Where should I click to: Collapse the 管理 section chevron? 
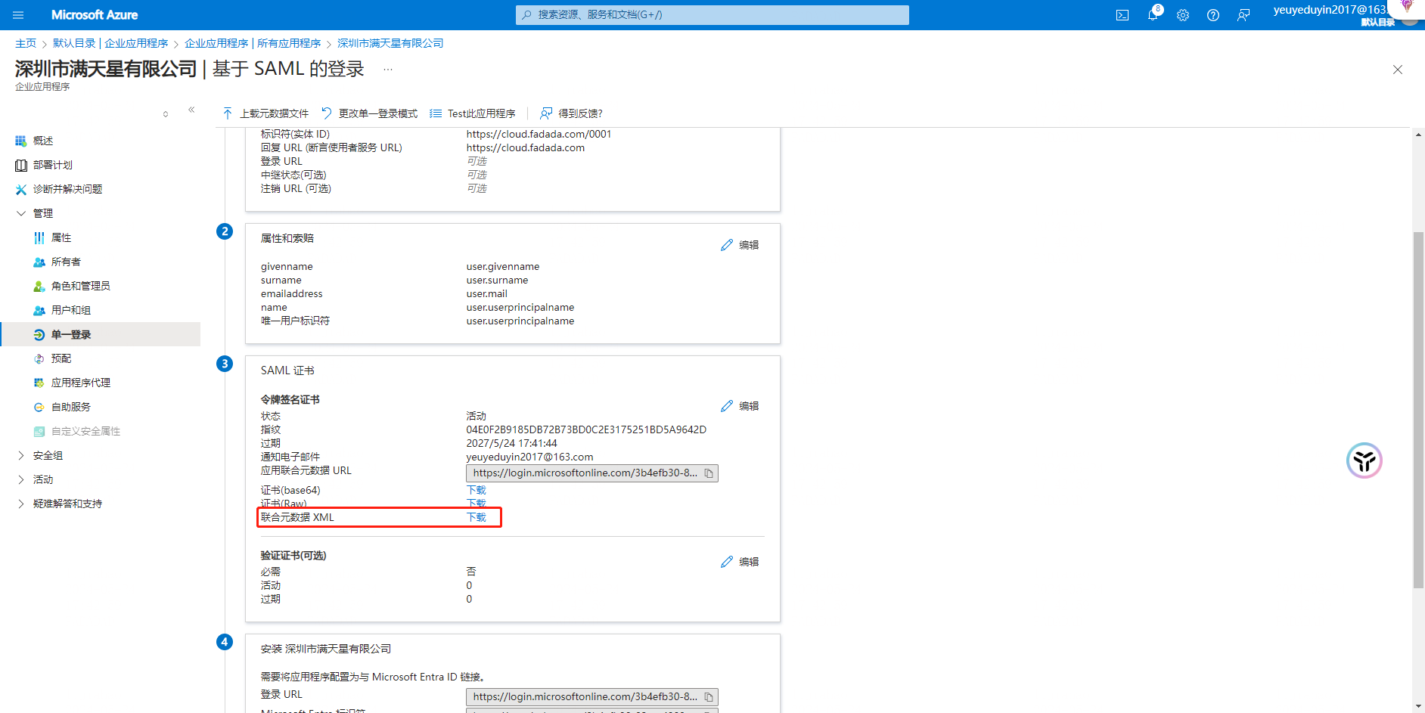[x=21, y=213]
